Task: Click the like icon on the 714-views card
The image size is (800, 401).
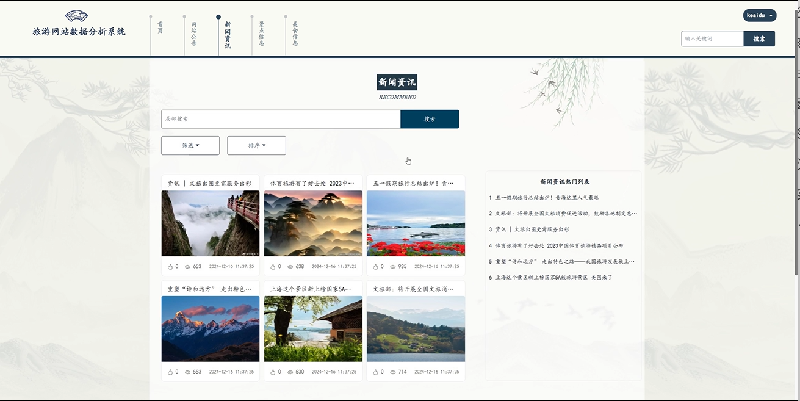Action: coord(375,372)
